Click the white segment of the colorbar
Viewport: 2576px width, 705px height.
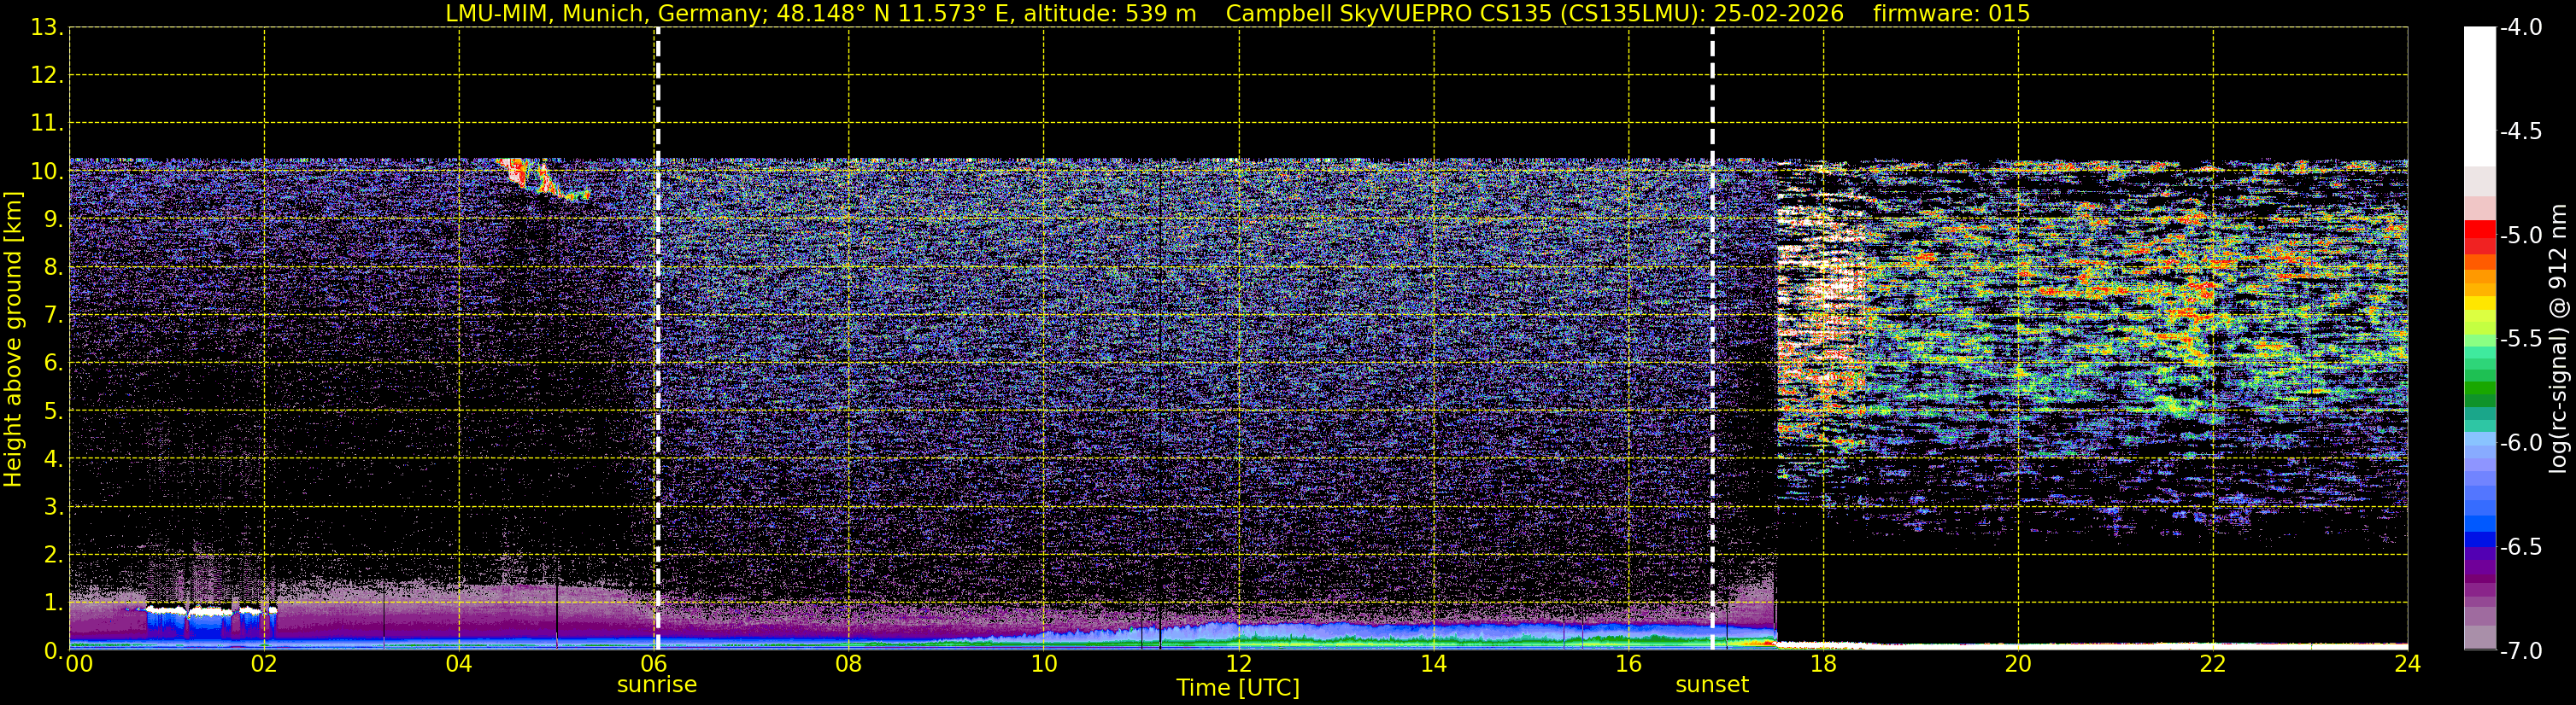(2480, 96)
